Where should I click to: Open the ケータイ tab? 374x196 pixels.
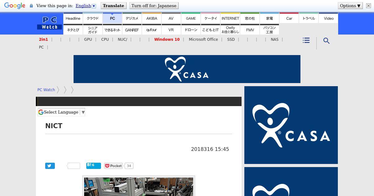click(210, 18)
